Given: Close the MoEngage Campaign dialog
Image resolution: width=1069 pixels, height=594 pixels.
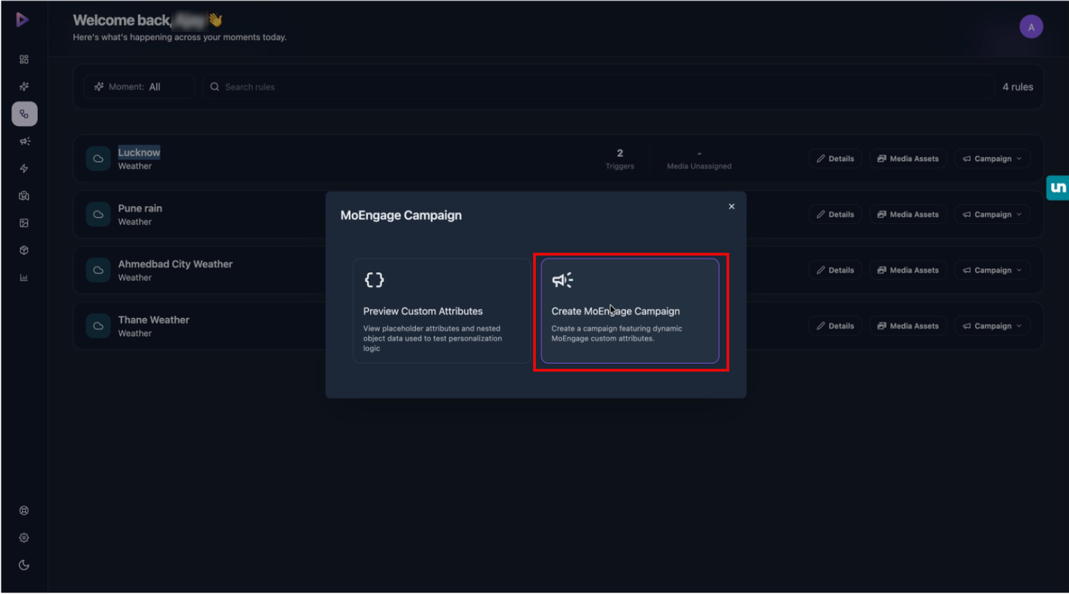Looking at the screenshot, I should [x=731, y=207].
